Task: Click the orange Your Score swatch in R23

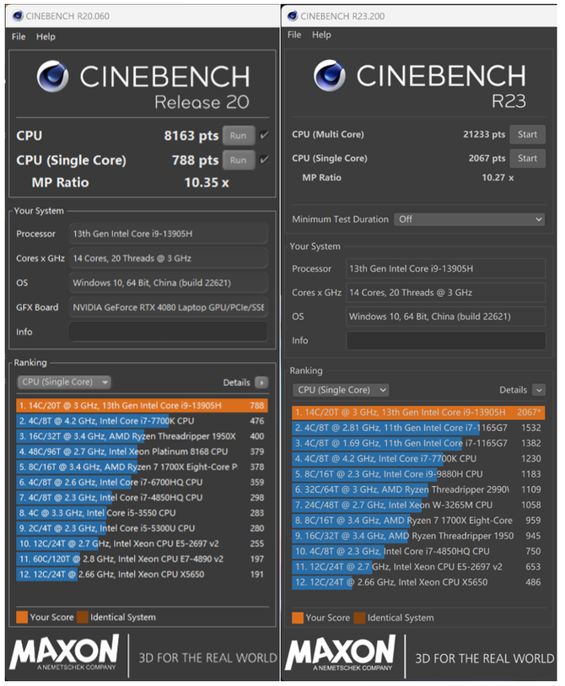Action: pyautogui.click(x=298, y=618)
